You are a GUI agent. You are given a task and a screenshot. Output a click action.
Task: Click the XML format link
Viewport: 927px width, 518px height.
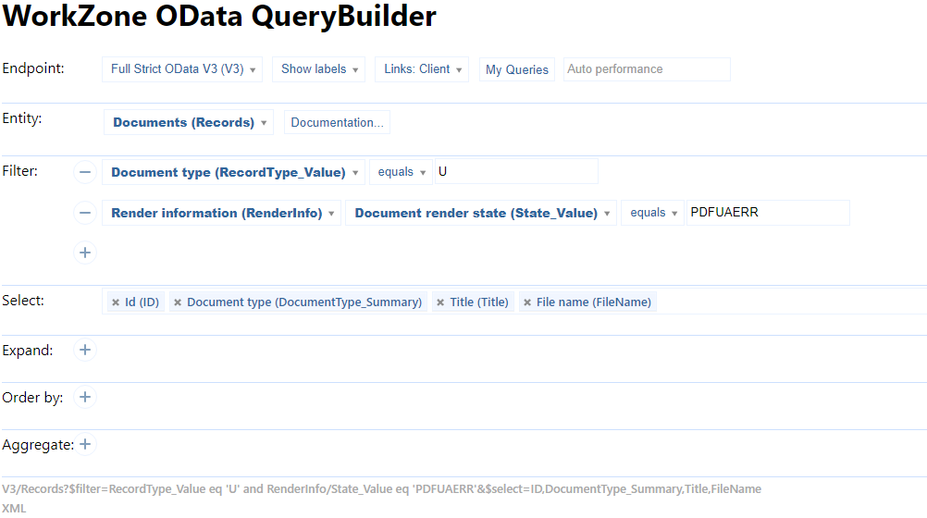[14, 509]
